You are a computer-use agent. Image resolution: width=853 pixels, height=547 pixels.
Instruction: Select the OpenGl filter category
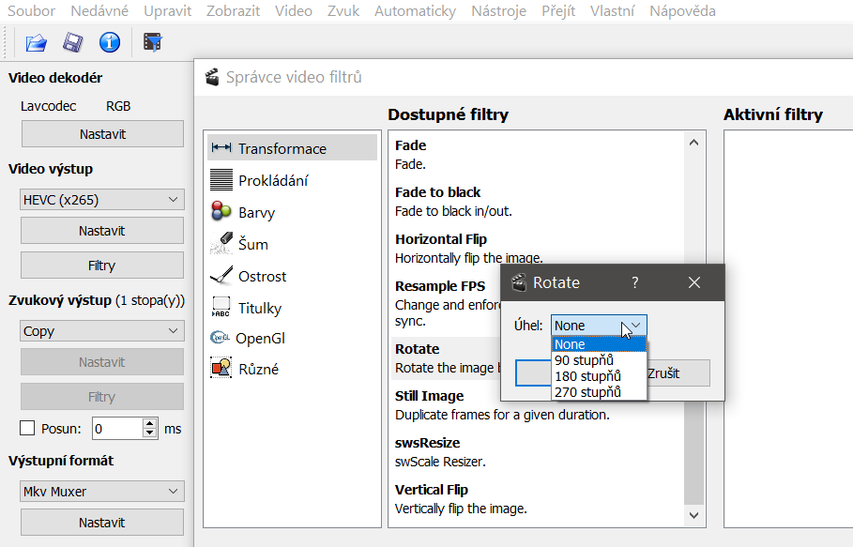(292, 338)
